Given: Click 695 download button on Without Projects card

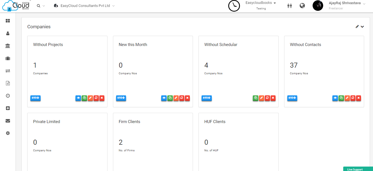Looking at the screenshot, I should [36, 98].
